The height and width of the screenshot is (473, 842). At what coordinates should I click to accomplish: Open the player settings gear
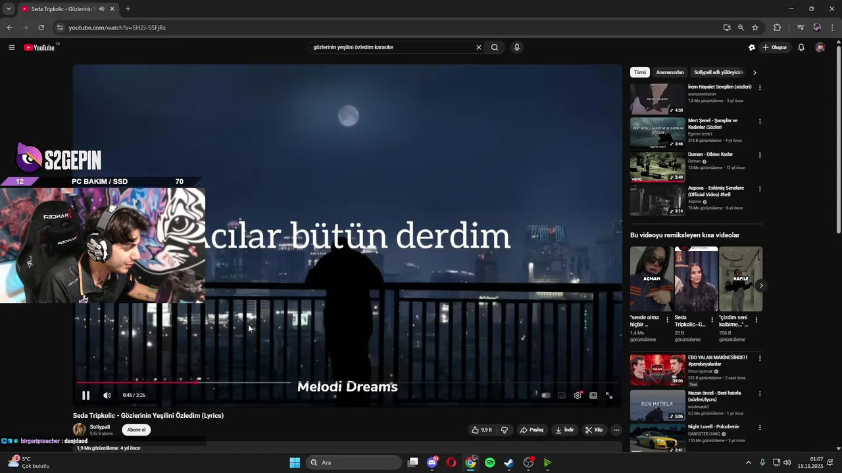(578, 395)
